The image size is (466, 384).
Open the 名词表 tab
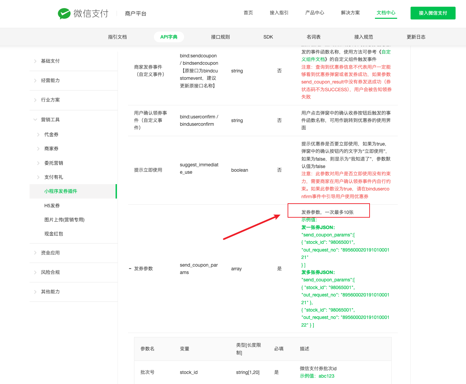click(313, 37)
